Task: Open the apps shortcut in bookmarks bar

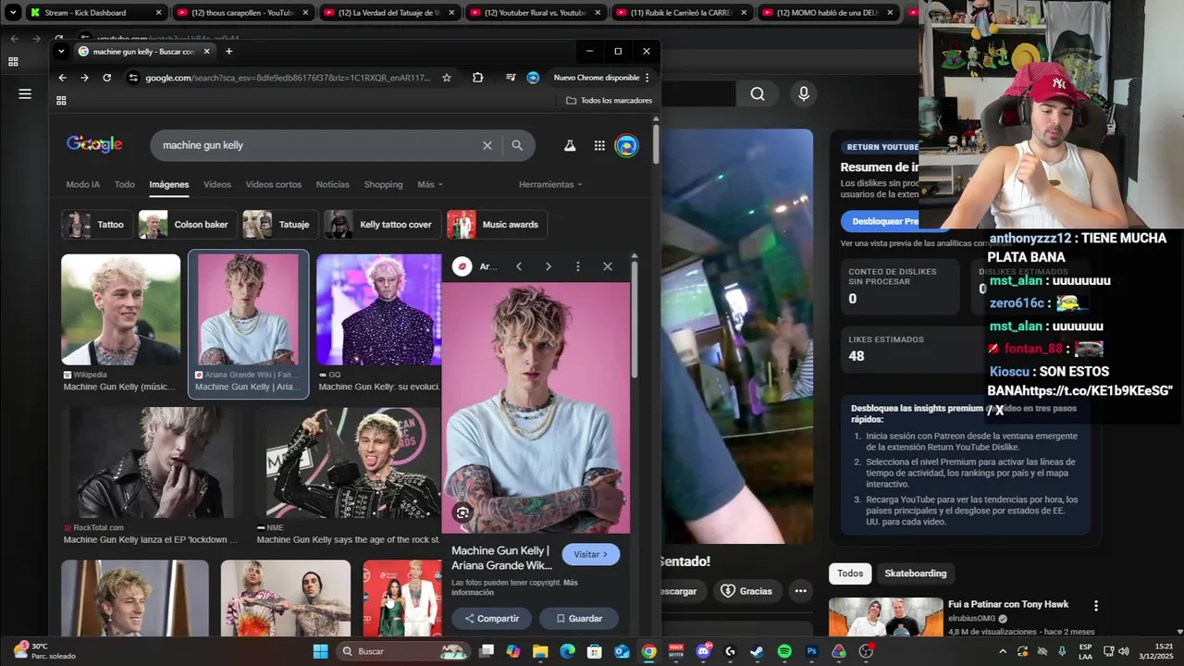Action: pyautogui.click(x=61, y=100)
